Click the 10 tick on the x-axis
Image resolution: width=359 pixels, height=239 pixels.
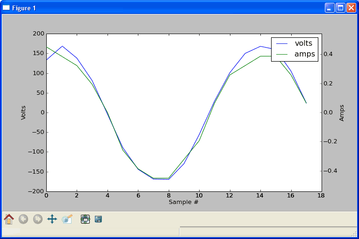(x=199, y=196)
